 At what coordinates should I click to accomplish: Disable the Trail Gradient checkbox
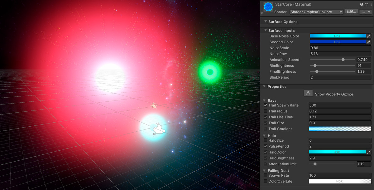(266, 129)
